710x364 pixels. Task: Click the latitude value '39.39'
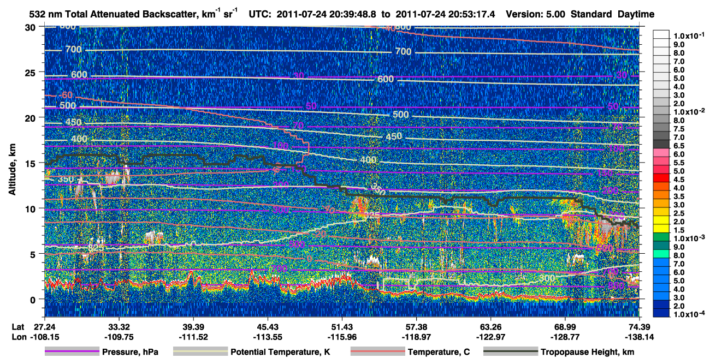click(x=193, y=326)
